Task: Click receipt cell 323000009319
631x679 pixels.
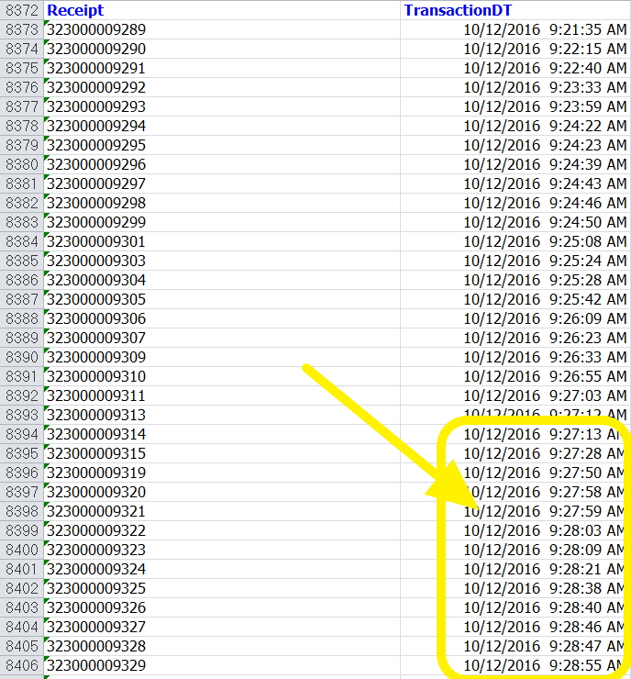Action: click(x=222, y=473)
